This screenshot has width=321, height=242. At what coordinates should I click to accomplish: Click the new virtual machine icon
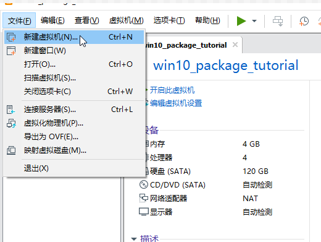click(x=11, y=37)
